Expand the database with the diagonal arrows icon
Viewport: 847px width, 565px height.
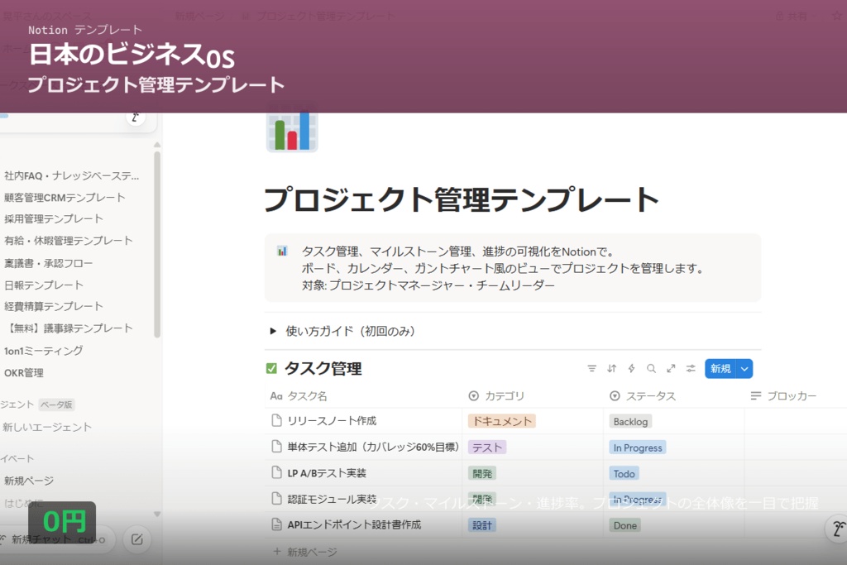pos(669,368)
